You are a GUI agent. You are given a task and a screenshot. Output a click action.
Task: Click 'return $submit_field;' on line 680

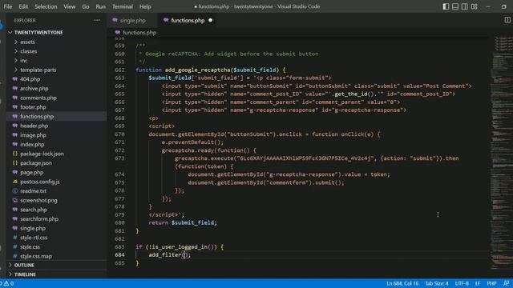pos(183,222)
